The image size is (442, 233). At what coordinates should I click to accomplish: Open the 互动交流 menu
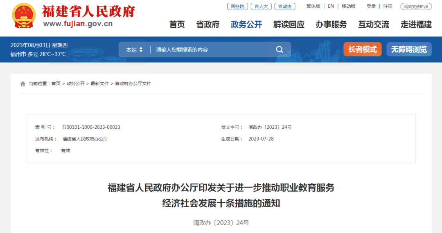pyautogui.click(x=374, y=25)
